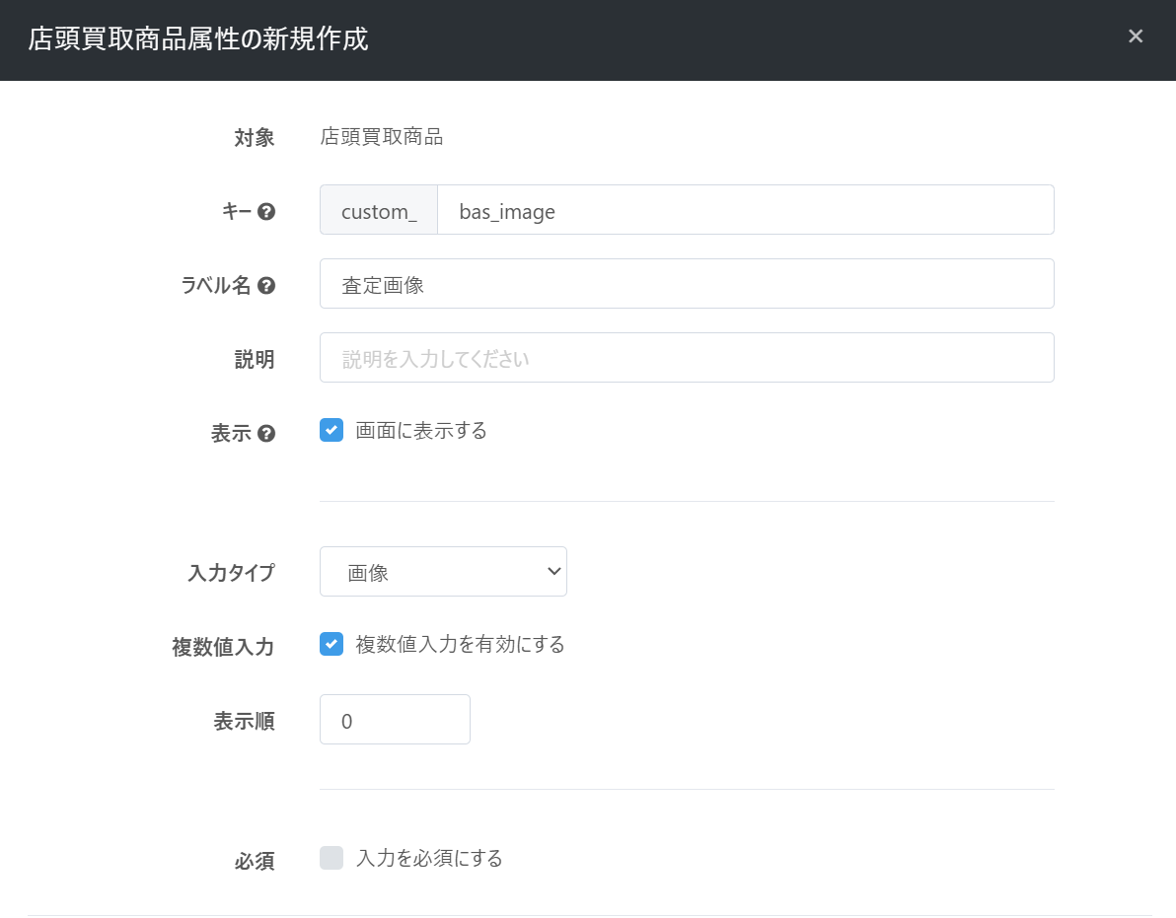Screen dimensions: 1176x918
Task: Click the 対象 field label
Action: 255,137
